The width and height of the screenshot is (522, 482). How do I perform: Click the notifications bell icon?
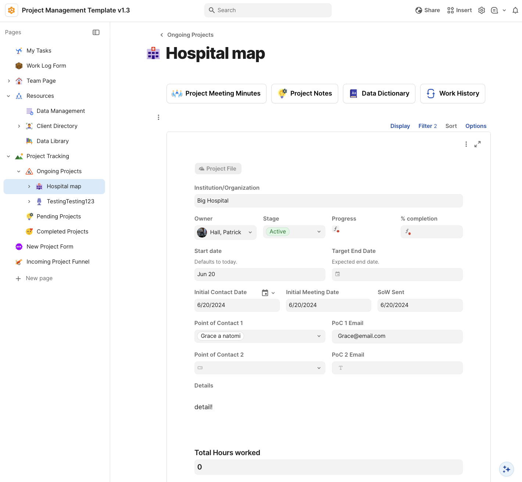point(515,10)
